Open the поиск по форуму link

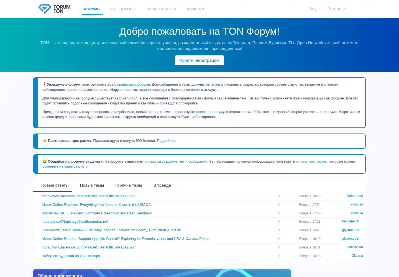click(x=210, y=112)
